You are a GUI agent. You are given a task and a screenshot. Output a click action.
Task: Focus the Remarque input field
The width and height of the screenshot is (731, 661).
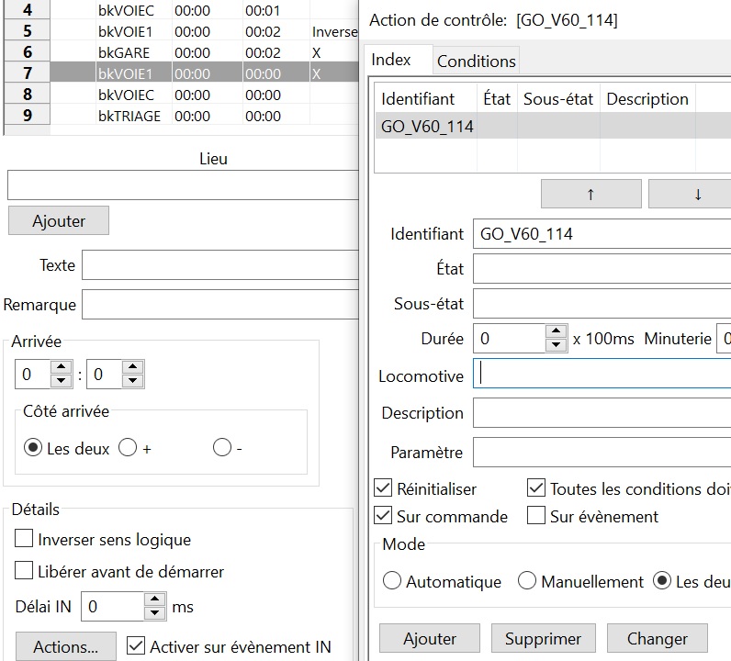(x=220, y=305)
